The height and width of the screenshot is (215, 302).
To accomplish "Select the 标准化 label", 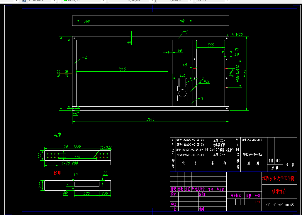I will pyautogui.click(x=203, y=194).
